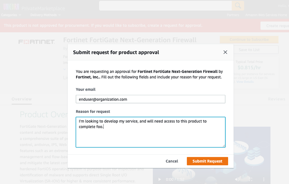Click the Fortinet brand logo

(36, 41)
